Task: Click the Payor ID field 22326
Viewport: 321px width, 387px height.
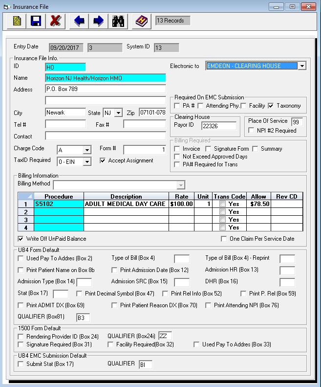Action: (x=219, y=126)
